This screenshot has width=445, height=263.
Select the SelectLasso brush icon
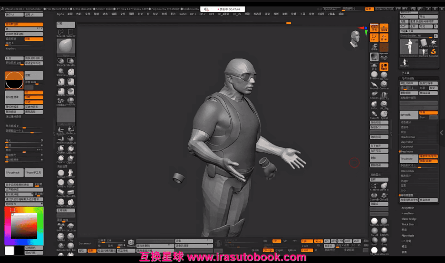click(61, 32)
